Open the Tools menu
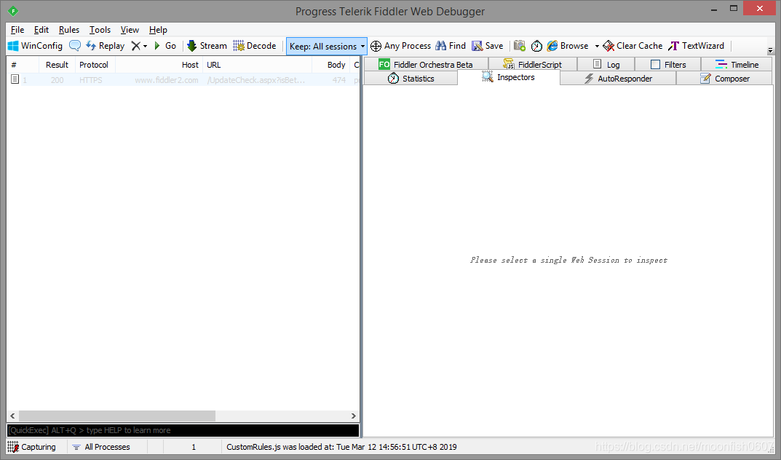 [100, 30]
